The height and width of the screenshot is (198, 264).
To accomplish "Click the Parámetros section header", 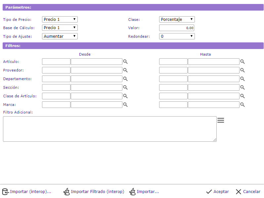I will pyautogui.click(x=133, y=7).
